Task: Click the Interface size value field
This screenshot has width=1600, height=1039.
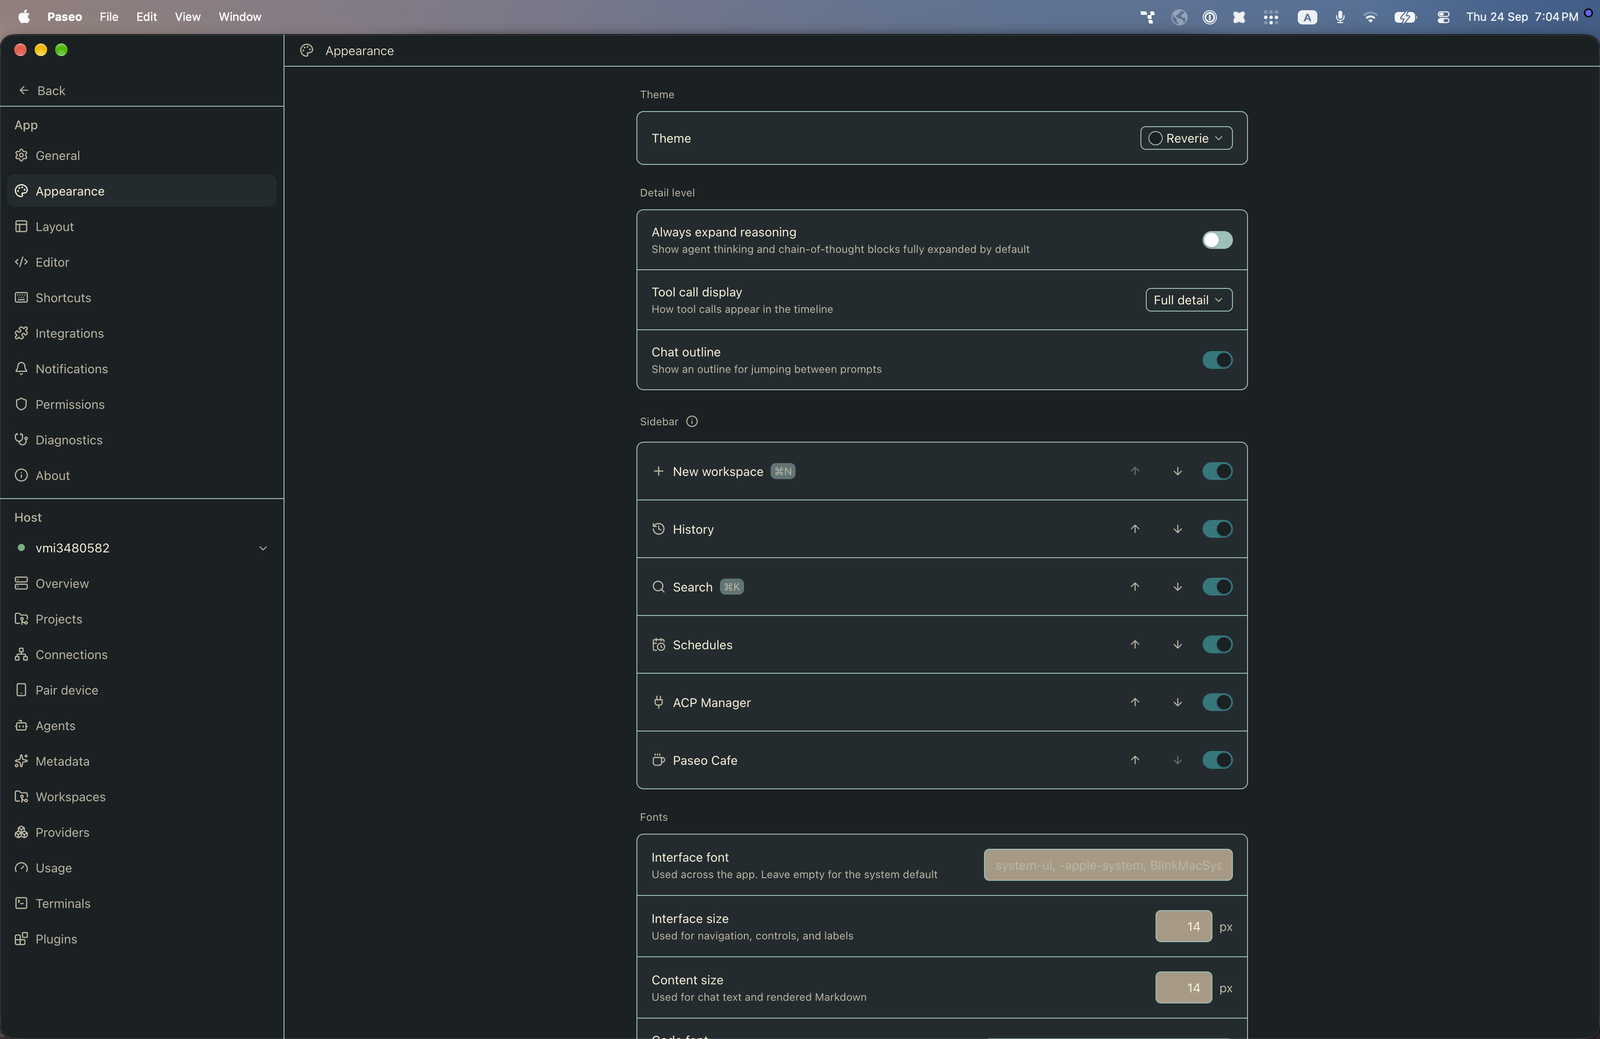Action: click(1184, 926)
